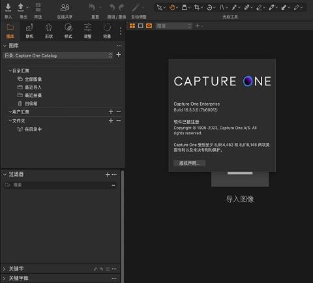Select the Keystone cursor tool
The image size is (313, 283).
click(222, 8)
